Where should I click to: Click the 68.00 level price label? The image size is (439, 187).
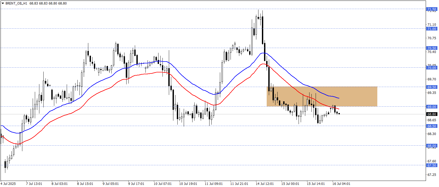point(432,146)
